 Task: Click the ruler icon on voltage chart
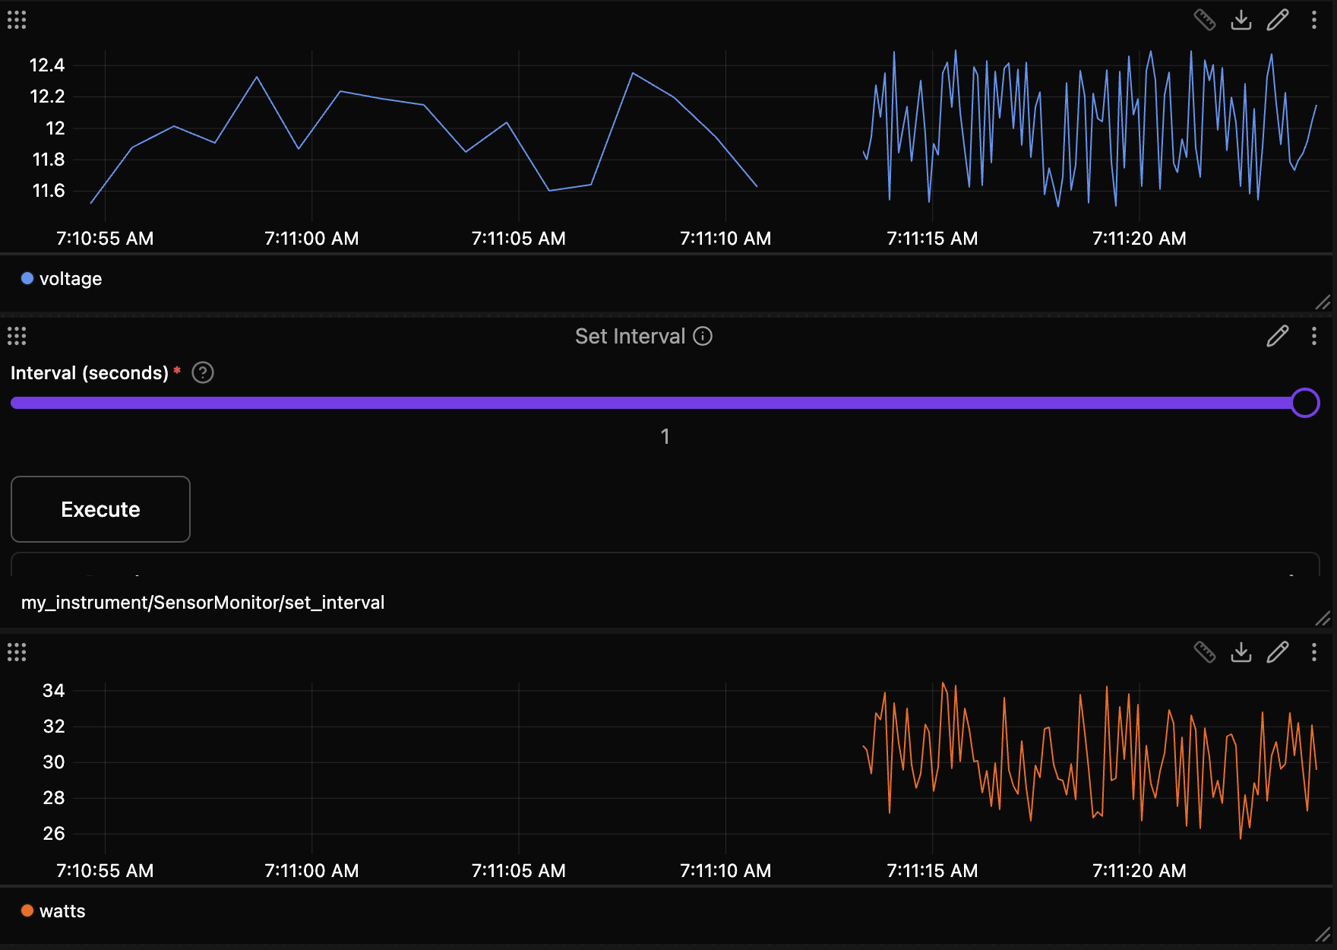tap(1205, 20)
